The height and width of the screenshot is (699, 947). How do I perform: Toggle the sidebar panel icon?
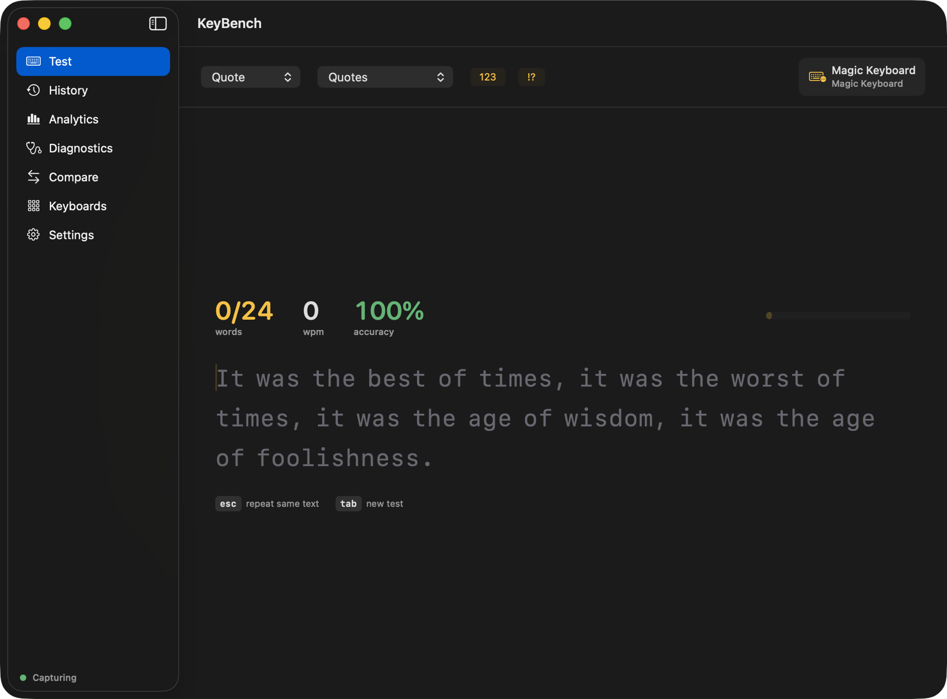(158, 24)
